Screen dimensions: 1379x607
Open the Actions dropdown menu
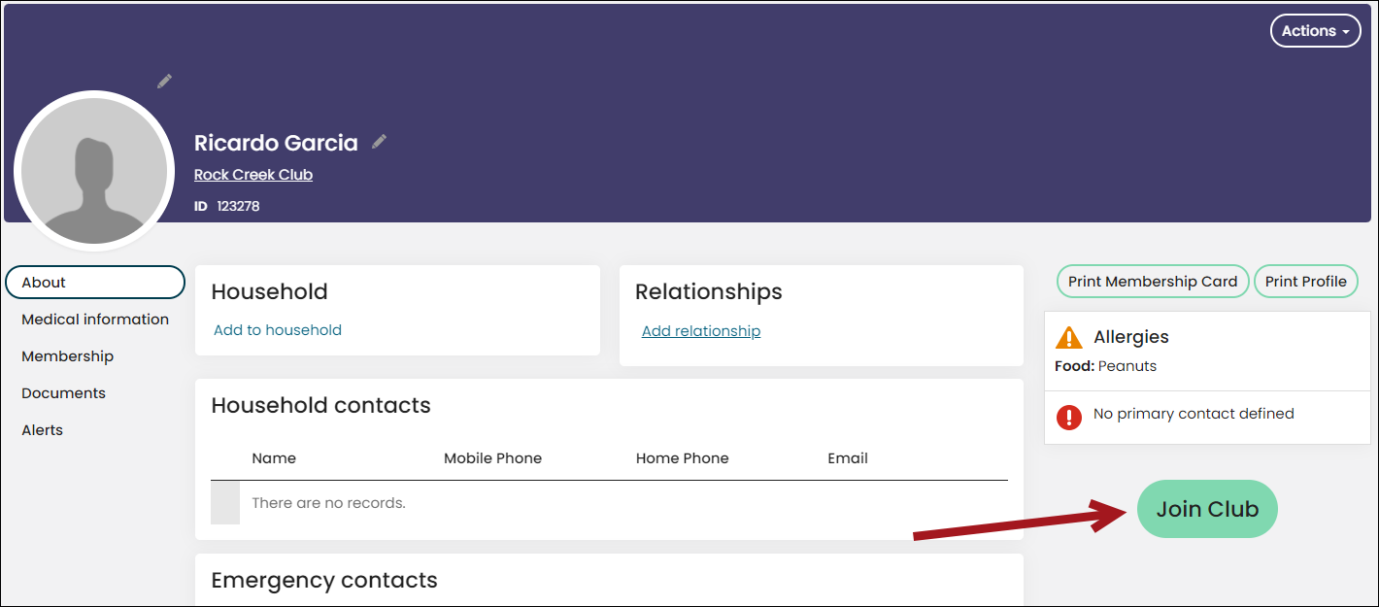point(1315,31)
